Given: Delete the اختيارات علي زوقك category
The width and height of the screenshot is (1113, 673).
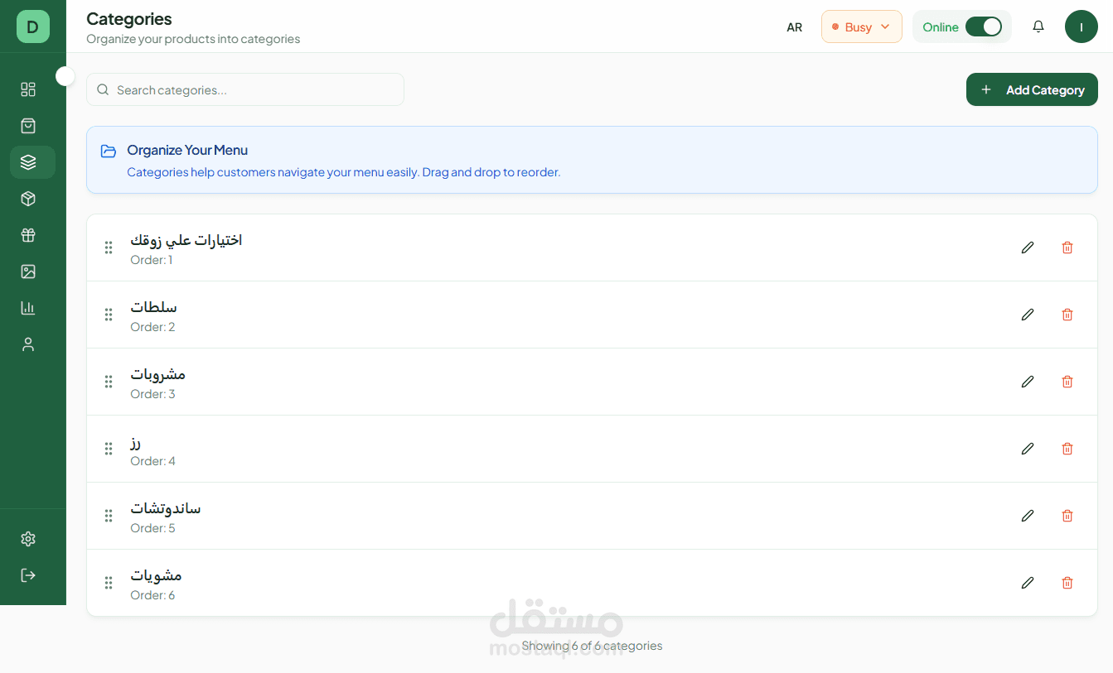Looking at the screenshot, I should coord(1067,248).
